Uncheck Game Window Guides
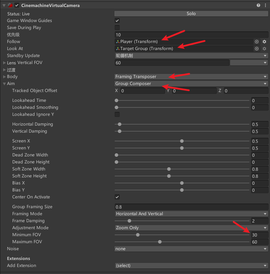This screenshot has height=274, width=270. [x=117, y=21]
